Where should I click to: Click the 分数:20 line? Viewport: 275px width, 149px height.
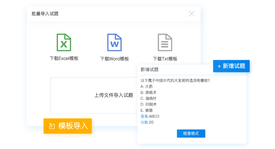147,122
